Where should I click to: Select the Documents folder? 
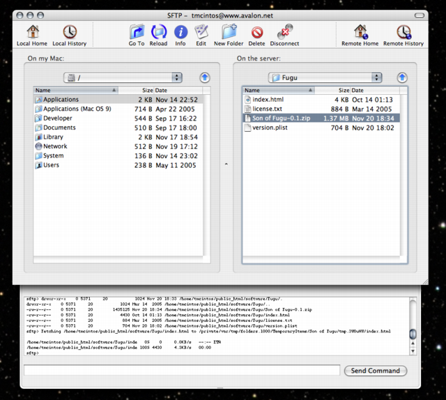click(x=118, y=128)
